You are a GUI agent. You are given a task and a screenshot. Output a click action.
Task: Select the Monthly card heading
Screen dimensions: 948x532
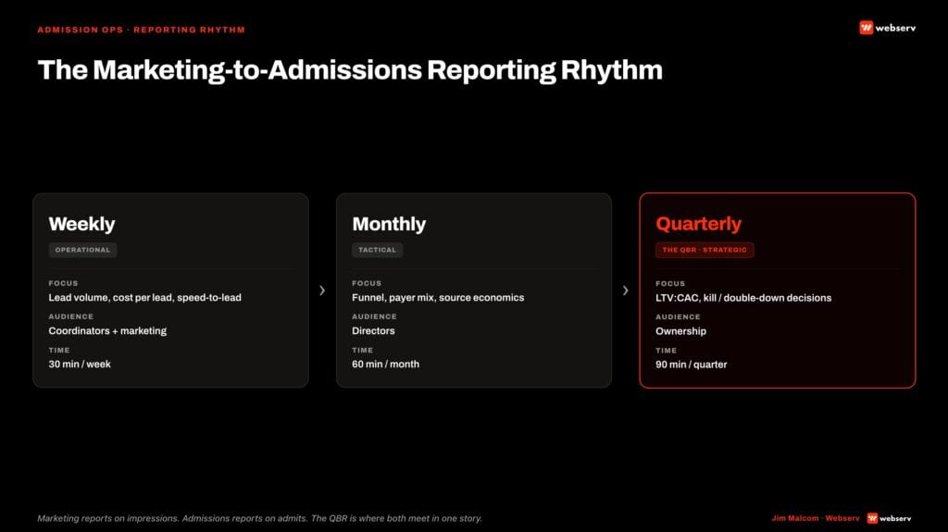click(389, 224)
